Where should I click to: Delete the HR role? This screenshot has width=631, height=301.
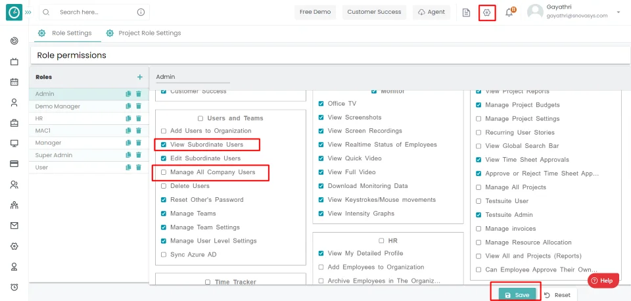point(139,118)
